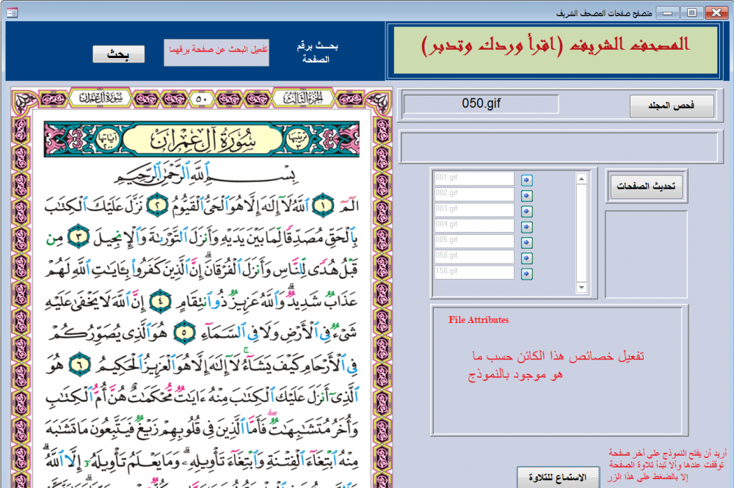Click the arrow icon next to 003.gif
734x488 pixels.
[526, 211]
